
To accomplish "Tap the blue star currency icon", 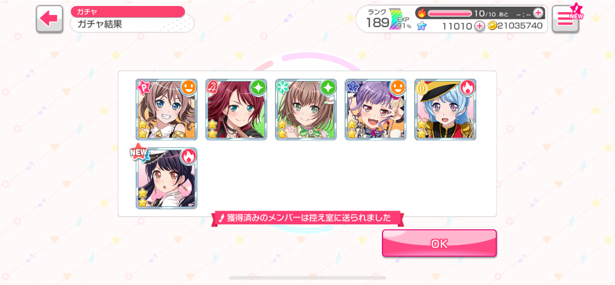I will pyautogui.click(x=422, y=26).
